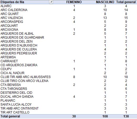
Task: Select the CLUB TIR AMB ARC ALMUSSAFES label
Action: coord(25,77)
